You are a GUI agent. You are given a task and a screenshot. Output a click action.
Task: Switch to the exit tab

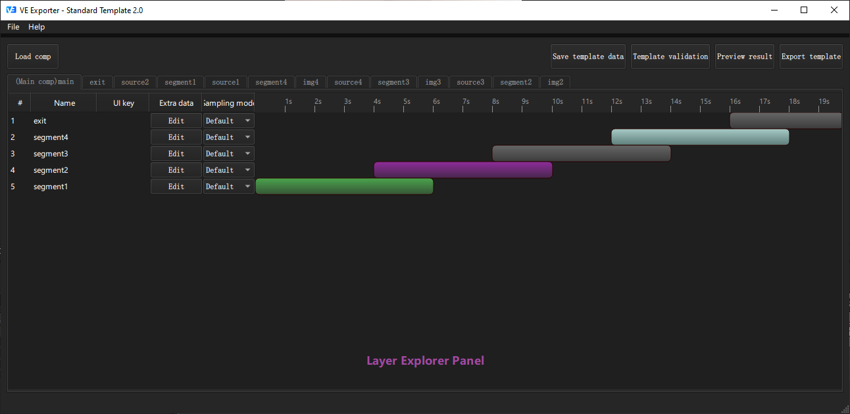click(x=97, y=82)
